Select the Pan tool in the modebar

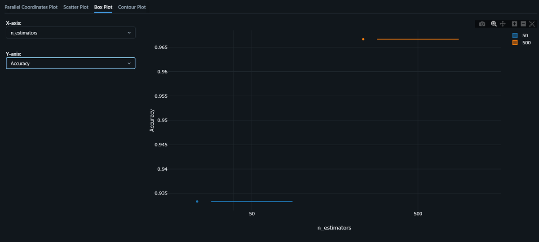(x=503, y=24)
